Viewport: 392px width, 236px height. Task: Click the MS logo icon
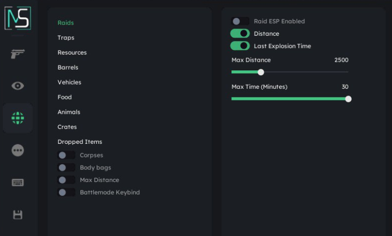(x=18, y=18)
